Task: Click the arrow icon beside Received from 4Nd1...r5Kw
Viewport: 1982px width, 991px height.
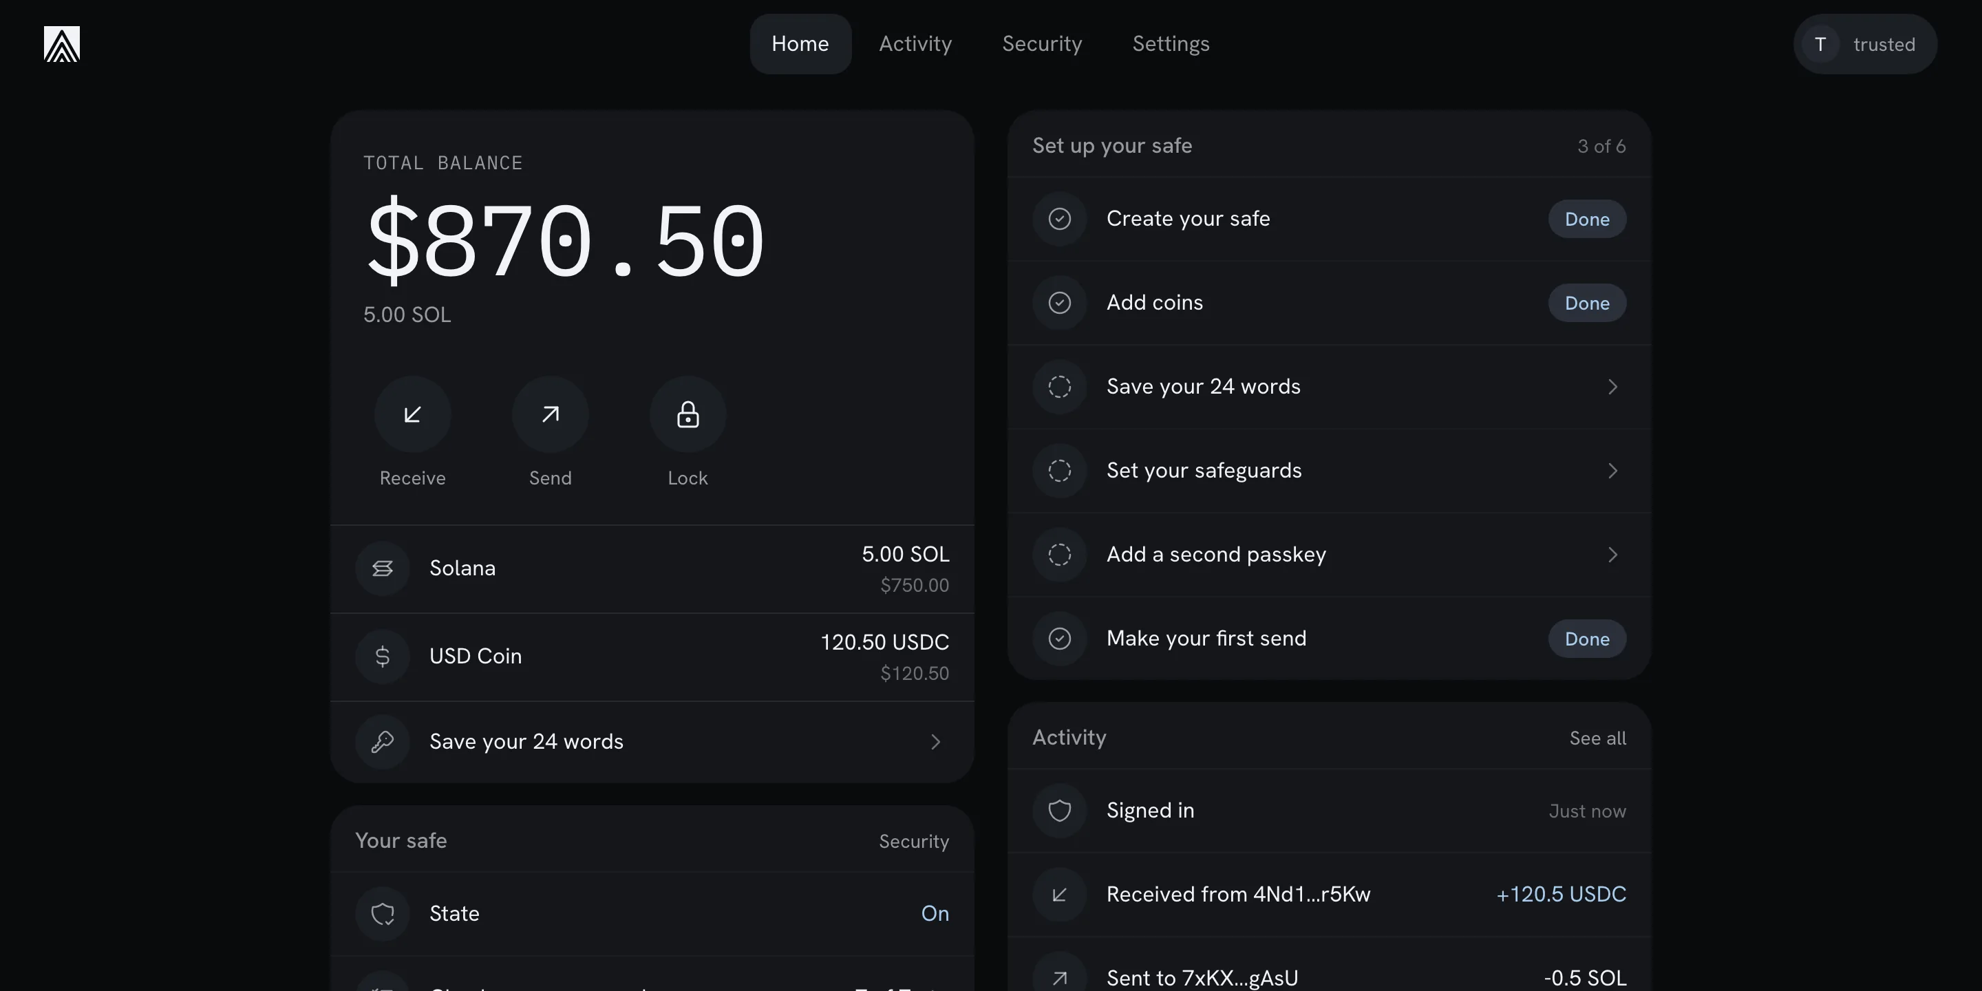Action: (1060, 894)
